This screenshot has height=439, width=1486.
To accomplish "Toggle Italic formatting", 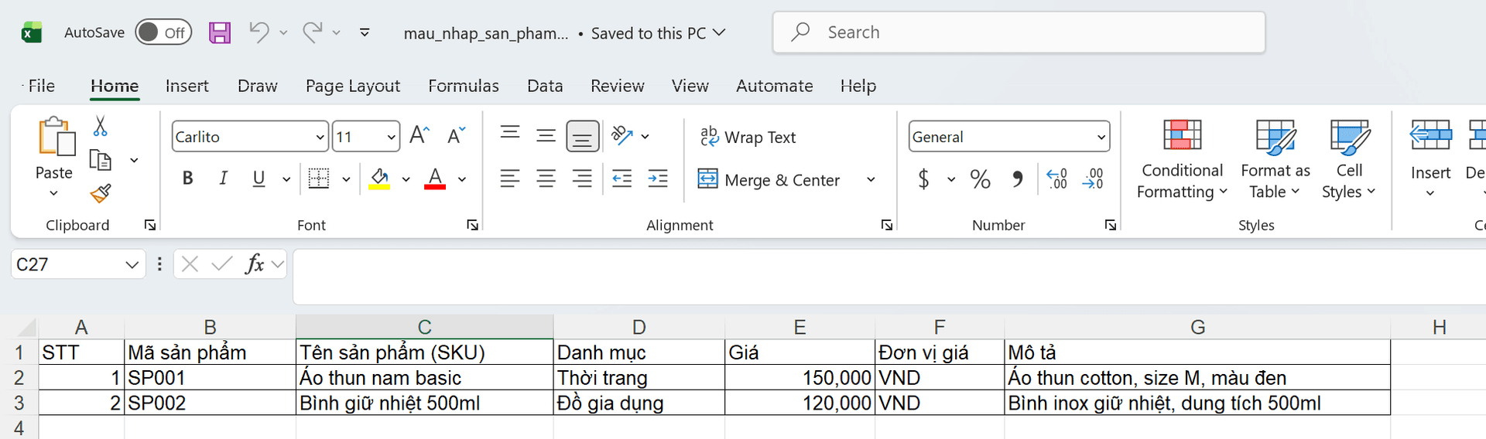I will [x=223, y=179].
